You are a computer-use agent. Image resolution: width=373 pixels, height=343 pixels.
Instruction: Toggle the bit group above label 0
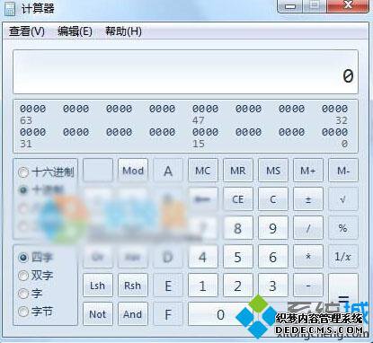[x=334, y=132]
